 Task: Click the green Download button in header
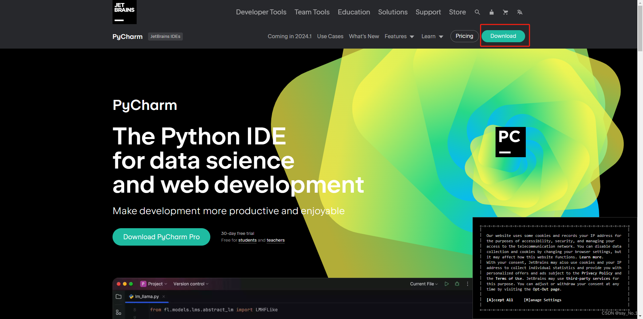(503, 36)
